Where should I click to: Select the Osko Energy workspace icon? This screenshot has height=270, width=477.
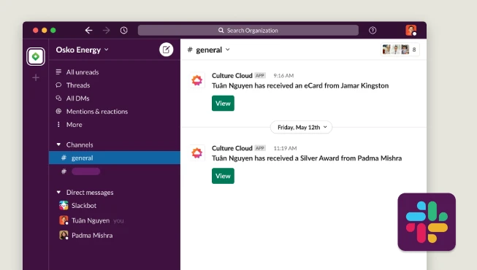(36, 56)
